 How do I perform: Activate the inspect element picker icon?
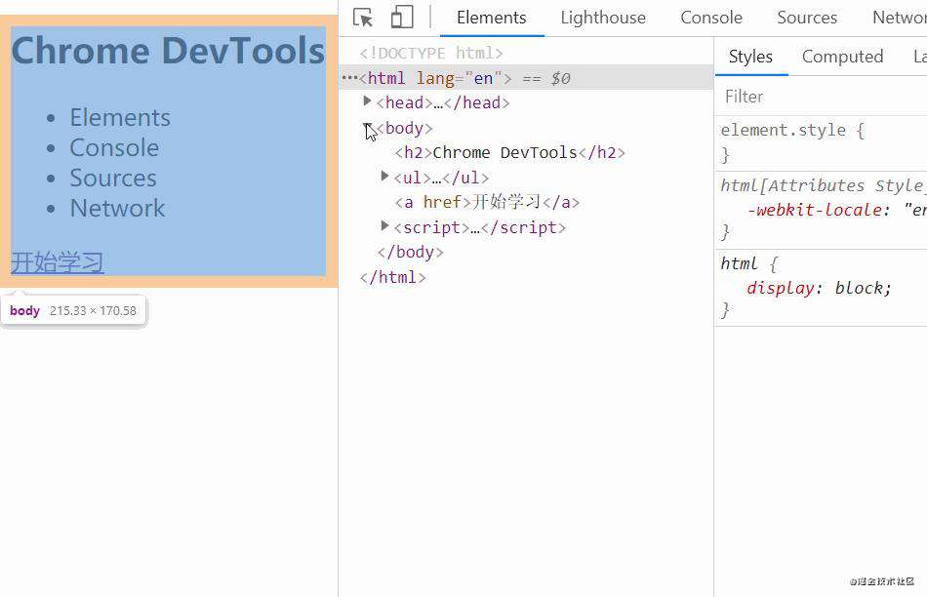click(362, 18)
